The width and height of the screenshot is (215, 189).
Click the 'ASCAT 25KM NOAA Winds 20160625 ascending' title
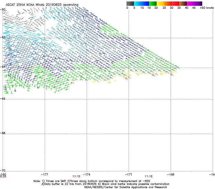point(42,5)
